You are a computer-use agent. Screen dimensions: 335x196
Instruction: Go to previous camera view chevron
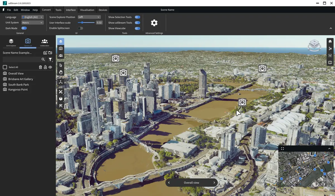pos(169,183)
